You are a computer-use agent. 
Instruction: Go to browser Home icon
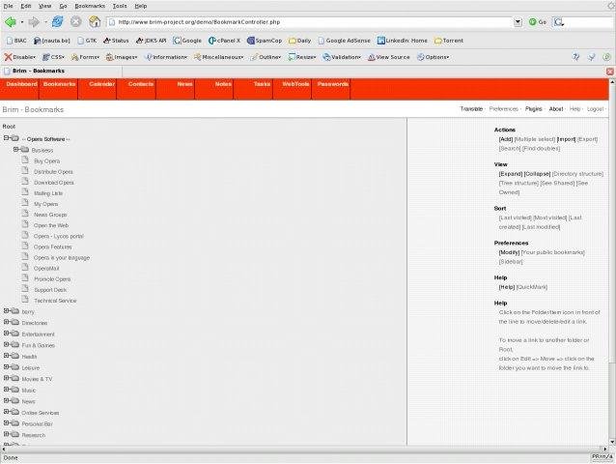click(95, 21)
